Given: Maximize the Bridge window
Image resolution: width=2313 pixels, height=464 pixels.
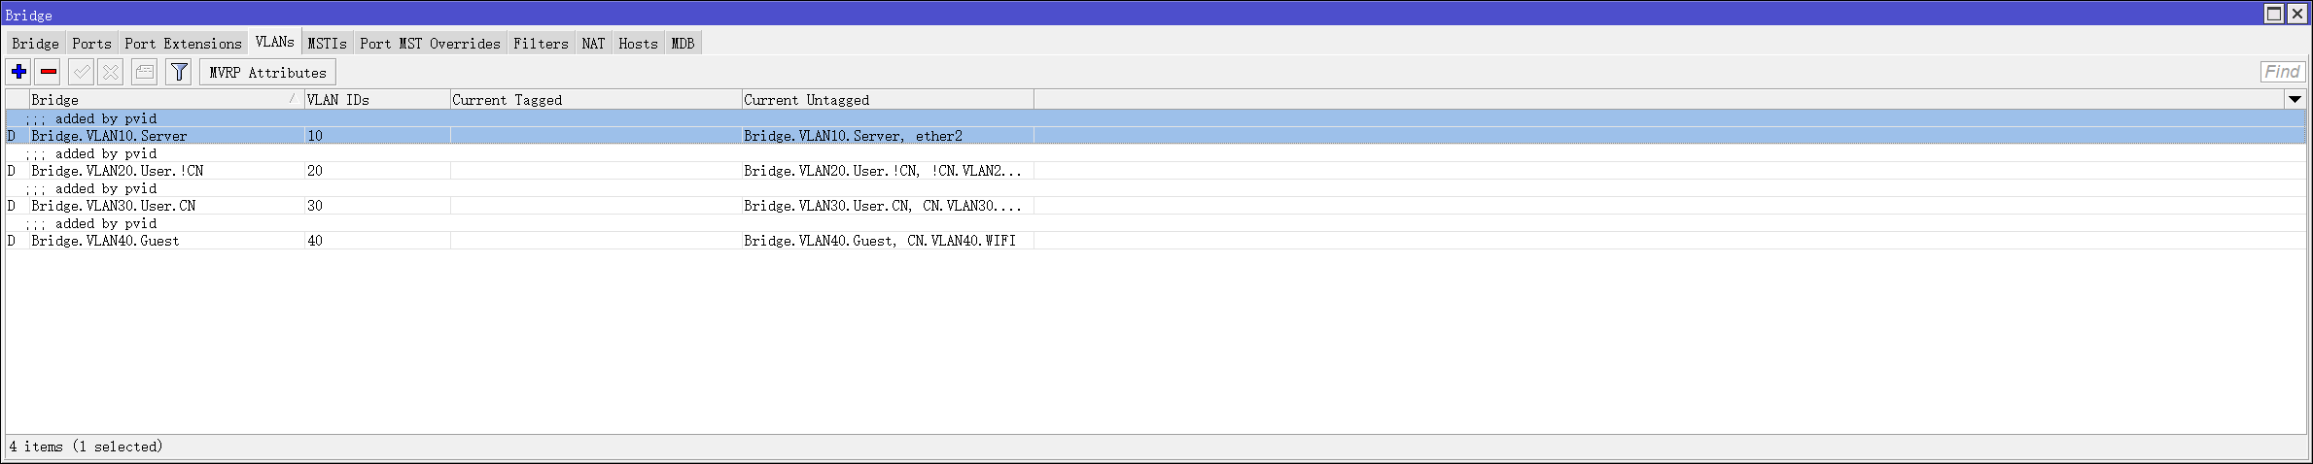Looking at the screenshot, I should pos(2274,14).
